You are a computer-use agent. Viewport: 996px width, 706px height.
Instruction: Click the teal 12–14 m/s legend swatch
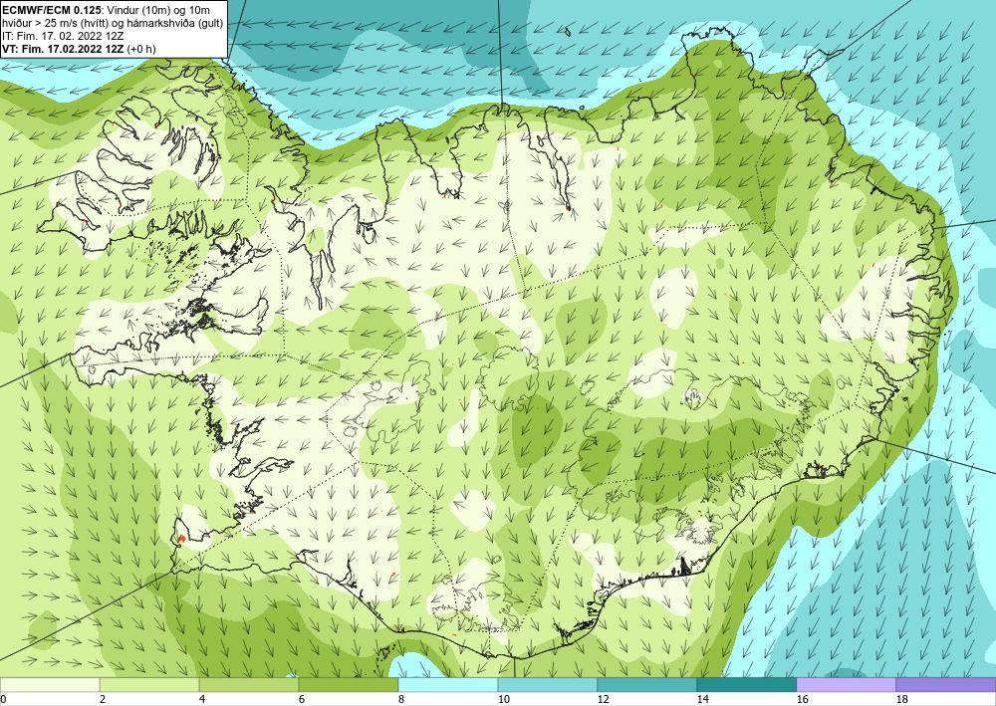click(647, 685)
